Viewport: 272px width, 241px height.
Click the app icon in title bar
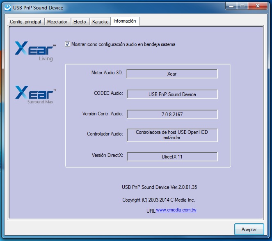click(x=7, y=7)
